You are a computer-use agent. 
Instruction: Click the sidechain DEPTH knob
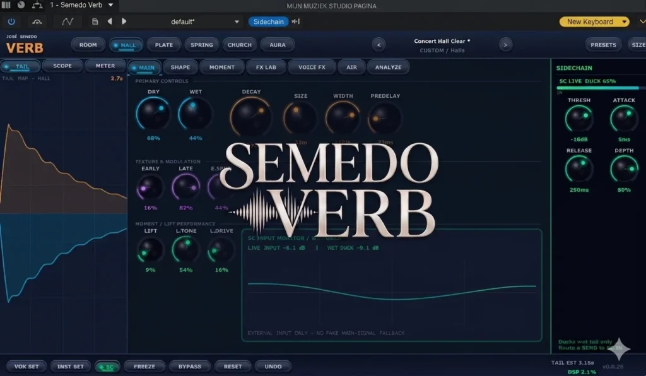pyautogui.click(x=624, y=169)
